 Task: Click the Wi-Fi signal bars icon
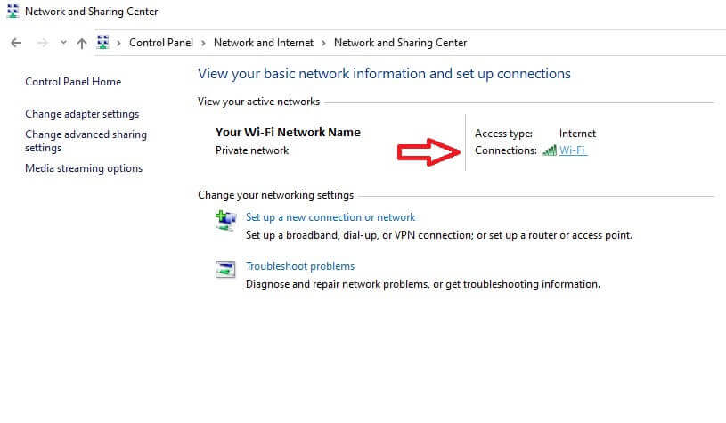coord(550,150)
